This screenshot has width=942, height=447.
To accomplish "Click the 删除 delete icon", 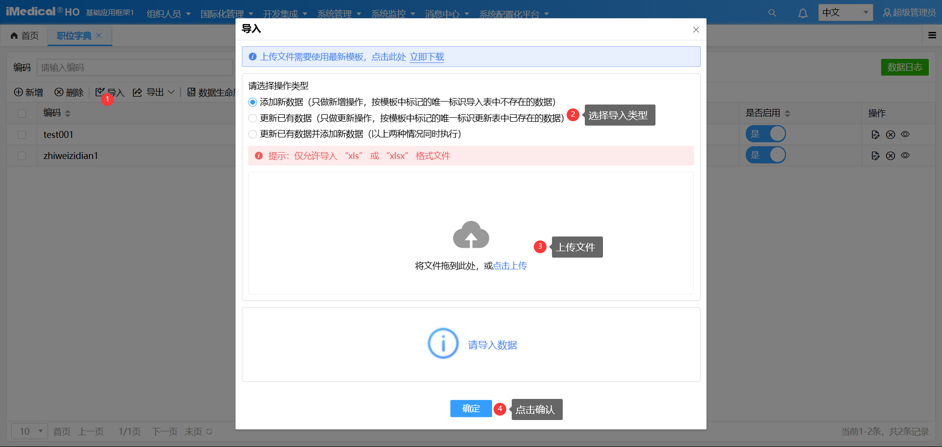I will click(58, 92).
